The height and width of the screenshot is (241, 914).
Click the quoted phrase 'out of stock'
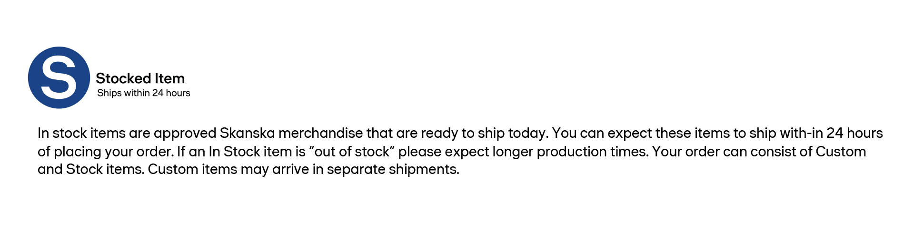point(352,152)
